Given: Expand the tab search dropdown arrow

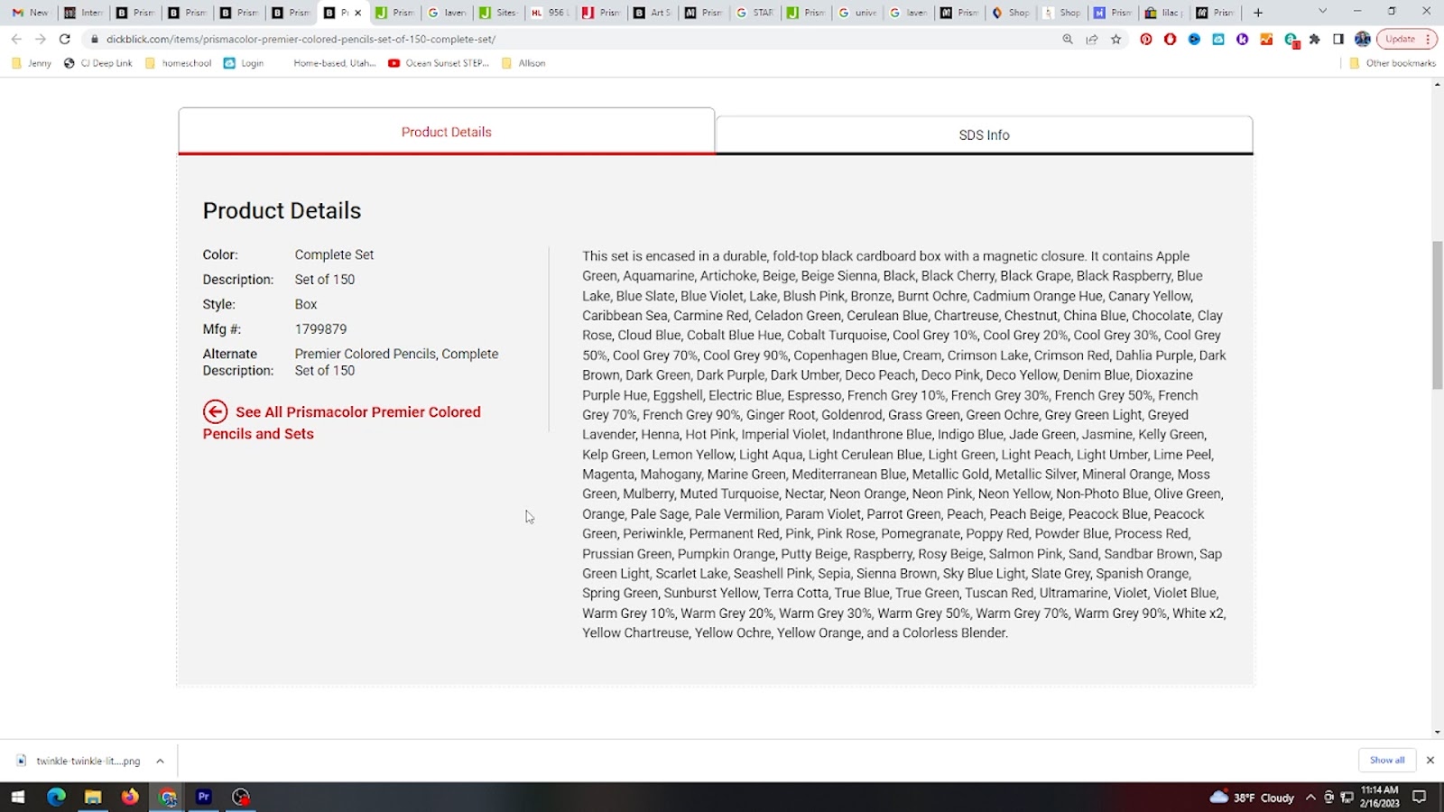Looking at the screenshot, I should click(1322, 12).
